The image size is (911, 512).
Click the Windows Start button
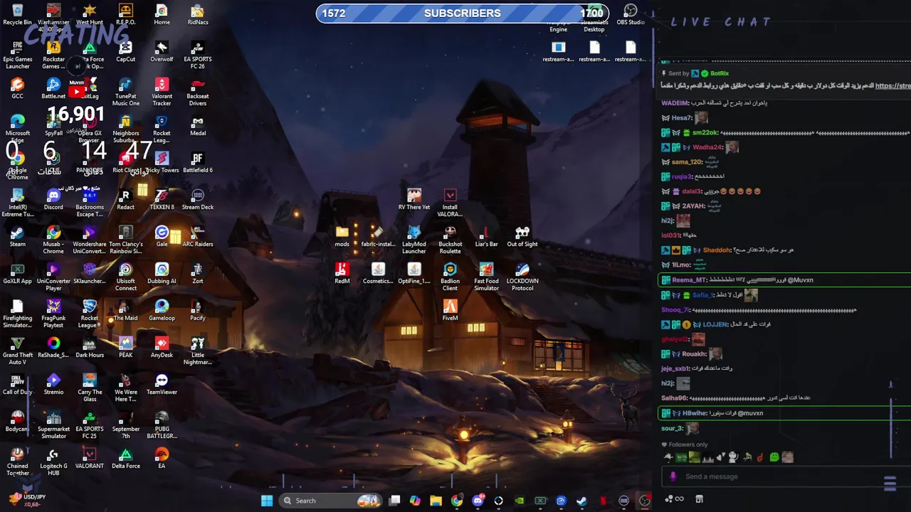267,501
